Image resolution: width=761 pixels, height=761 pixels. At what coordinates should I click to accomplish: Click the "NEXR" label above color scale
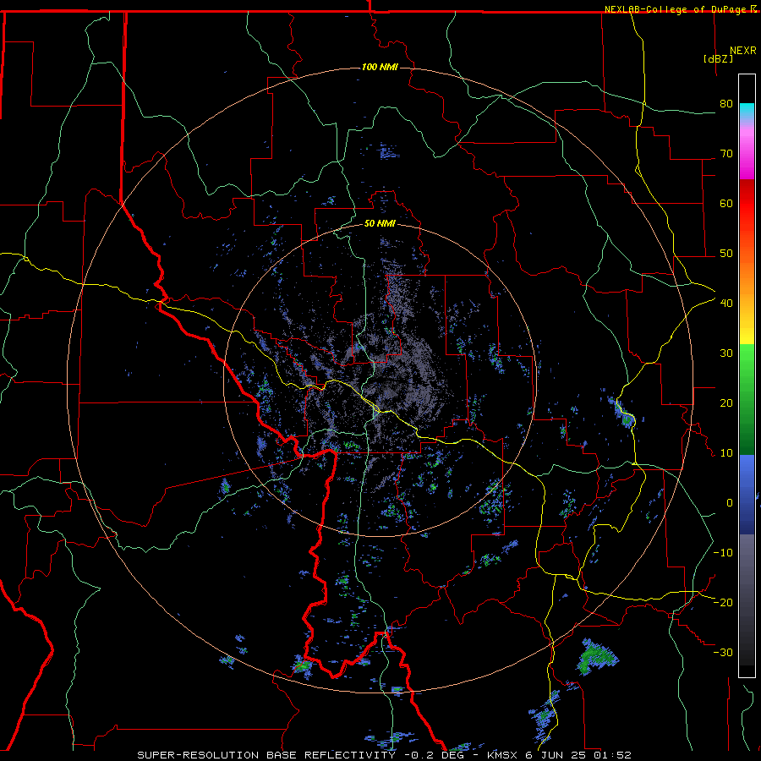point(743,51)
